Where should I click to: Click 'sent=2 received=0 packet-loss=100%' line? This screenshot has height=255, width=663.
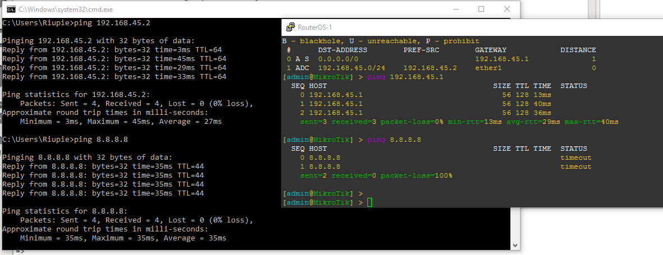point(376,175)
